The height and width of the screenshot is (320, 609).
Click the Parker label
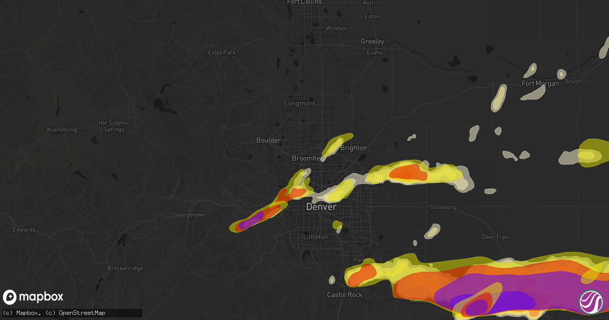tap(363, 260)
